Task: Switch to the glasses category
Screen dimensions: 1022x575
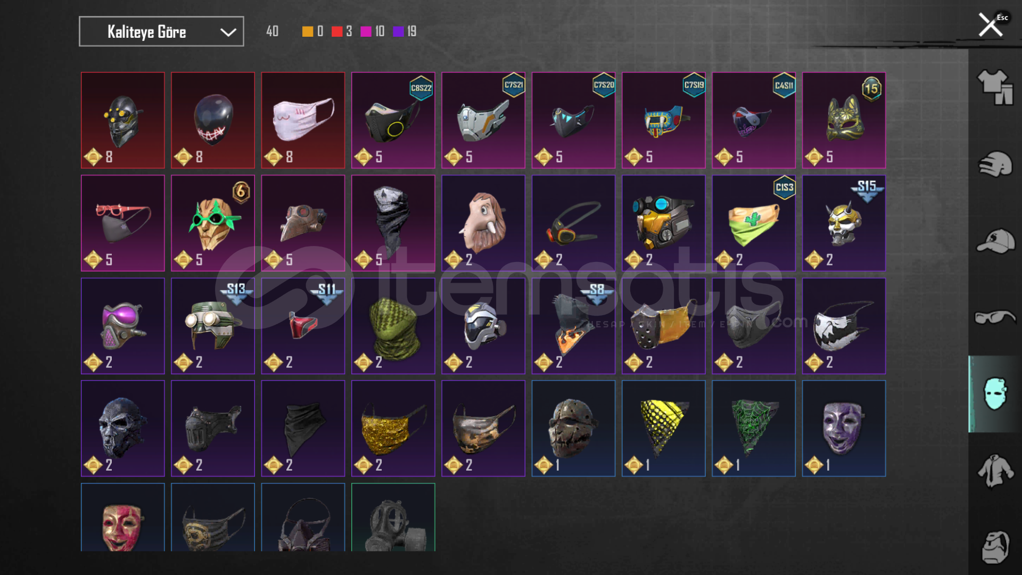Action: (995, 318)
